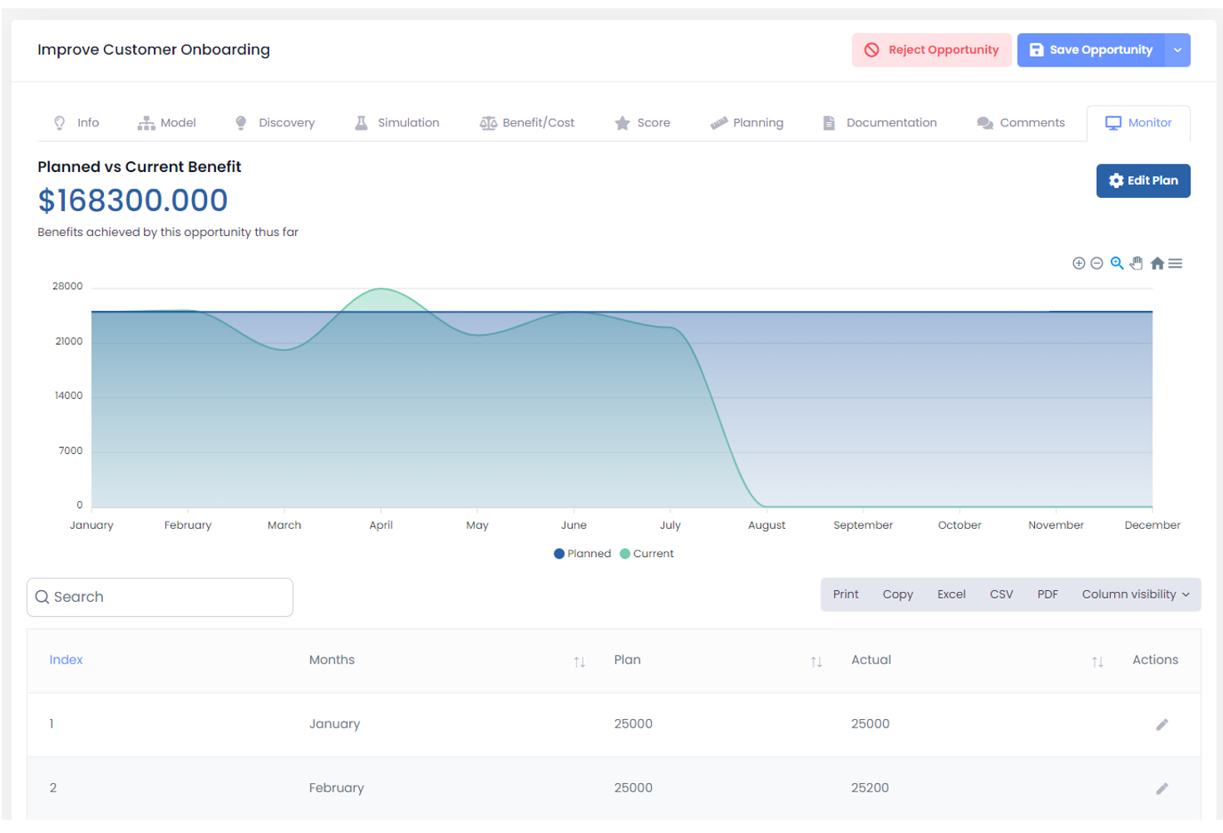Screen dimensions: 1223x833
Task: Reset chart zoom with home icon
Action: click(1156, 264)
